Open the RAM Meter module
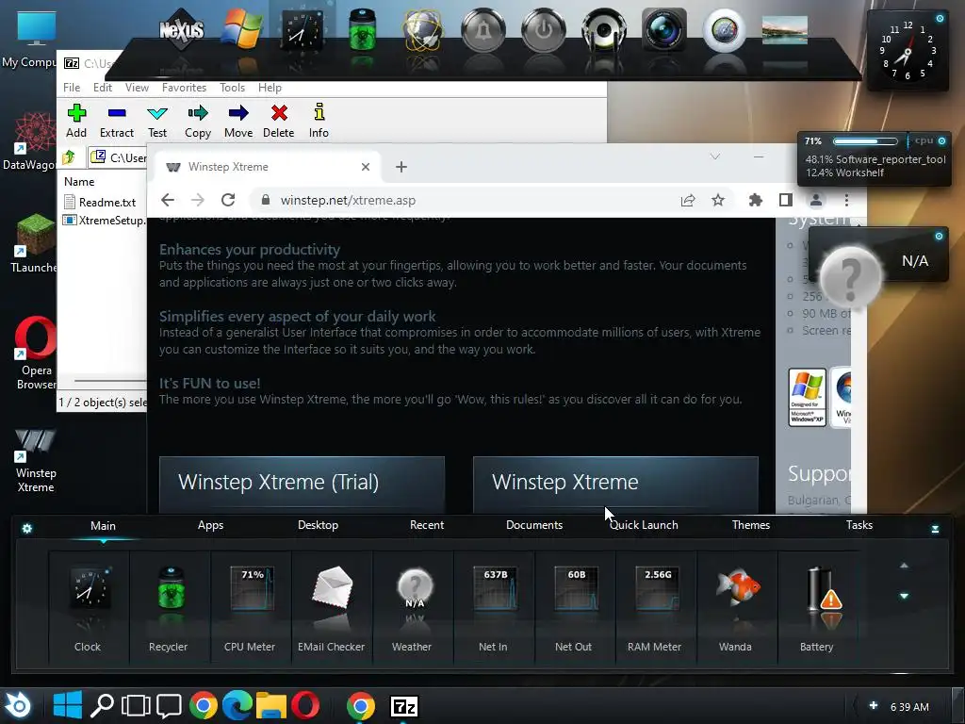Screen dimensions: 965x724 [654, 608]
